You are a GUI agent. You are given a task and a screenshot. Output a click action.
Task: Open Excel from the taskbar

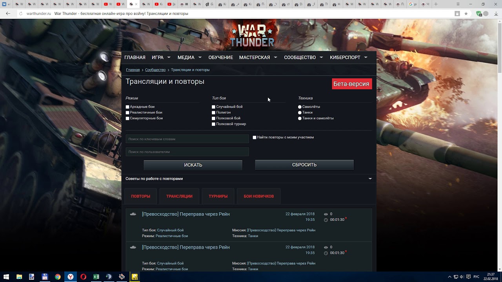[96, 277]
